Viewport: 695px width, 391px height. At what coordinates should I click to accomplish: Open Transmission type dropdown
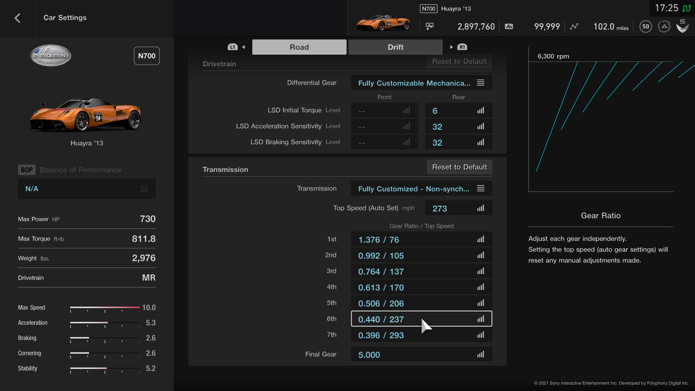point(422,189)
